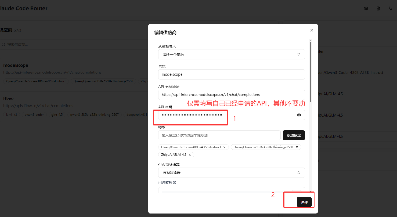Remove the Qwen3-235B-A22B-Thinking-2507 model tag
Screen dimensions: 397x217
(297, 147)
